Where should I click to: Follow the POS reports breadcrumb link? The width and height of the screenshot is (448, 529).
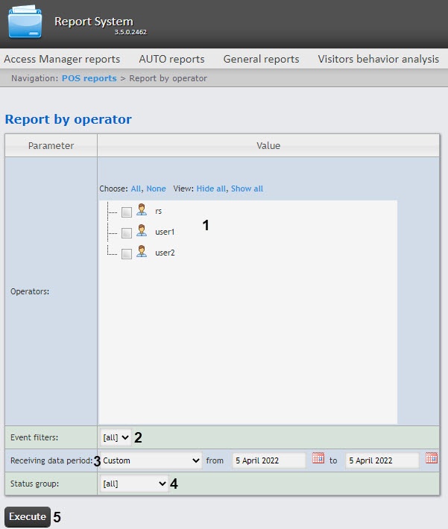(x=89, y=78)
